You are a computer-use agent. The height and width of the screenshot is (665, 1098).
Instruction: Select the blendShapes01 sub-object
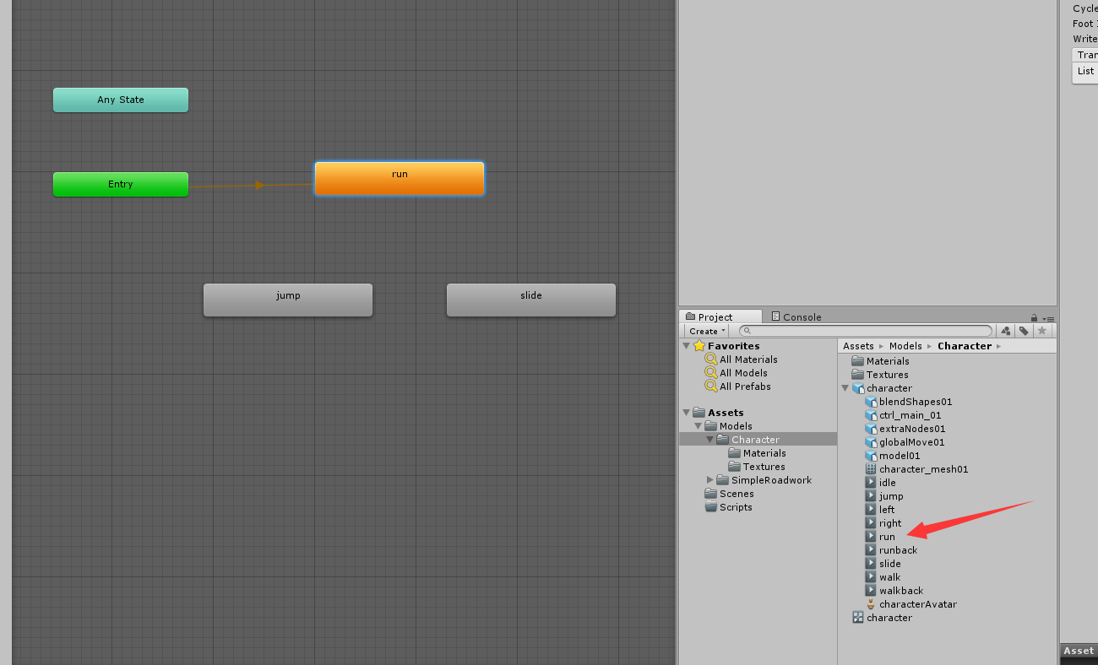(909, 402)
